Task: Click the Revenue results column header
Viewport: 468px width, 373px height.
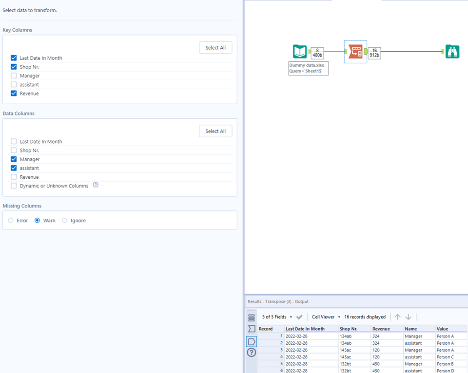Action: pyautogui.click(x=387, y=329)
